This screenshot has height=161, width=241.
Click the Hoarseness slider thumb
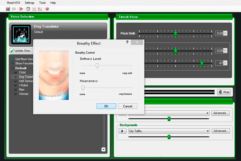pos(83,88)
